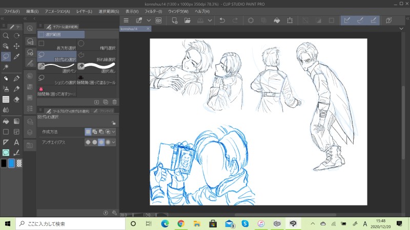The height and width of the screenshot is (230, 410).
Task: Choose the シュリンク選択 sub tool
Action: tap(57, 80)
